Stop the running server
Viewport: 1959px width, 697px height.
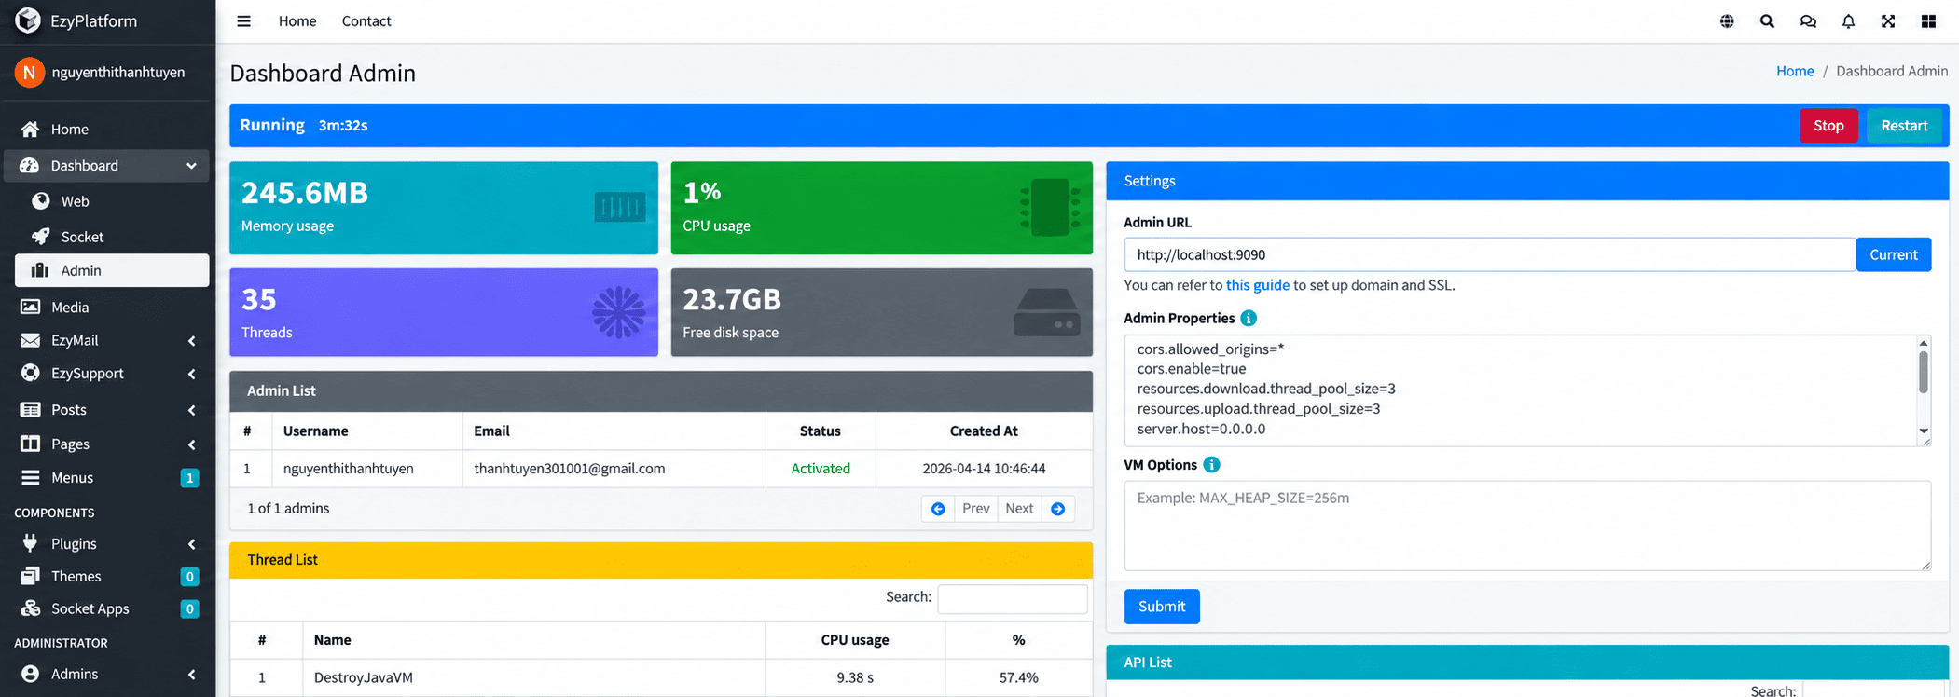click(1828, 126)
